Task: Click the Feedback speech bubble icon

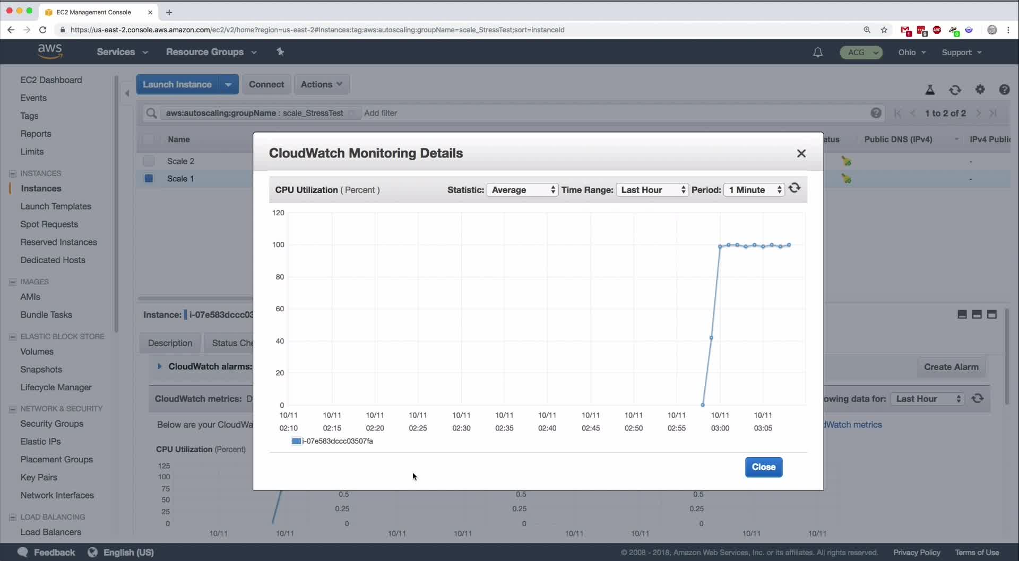Action: tap(22, 552)
